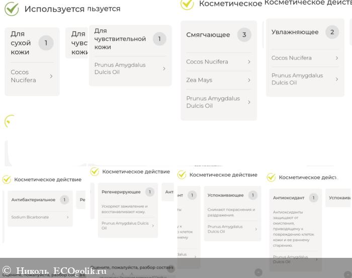Click the count badge on Для сухой кожи
The width and height of the screenshot is (352, 278).
(x=46, y=43)
